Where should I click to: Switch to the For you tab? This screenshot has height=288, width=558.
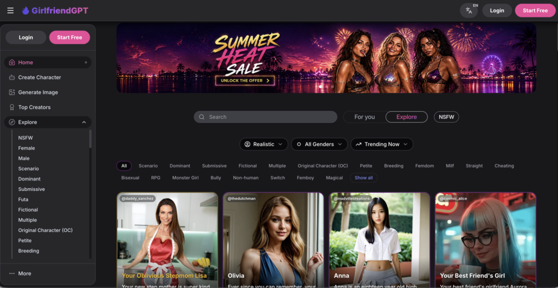coord(365,117)
